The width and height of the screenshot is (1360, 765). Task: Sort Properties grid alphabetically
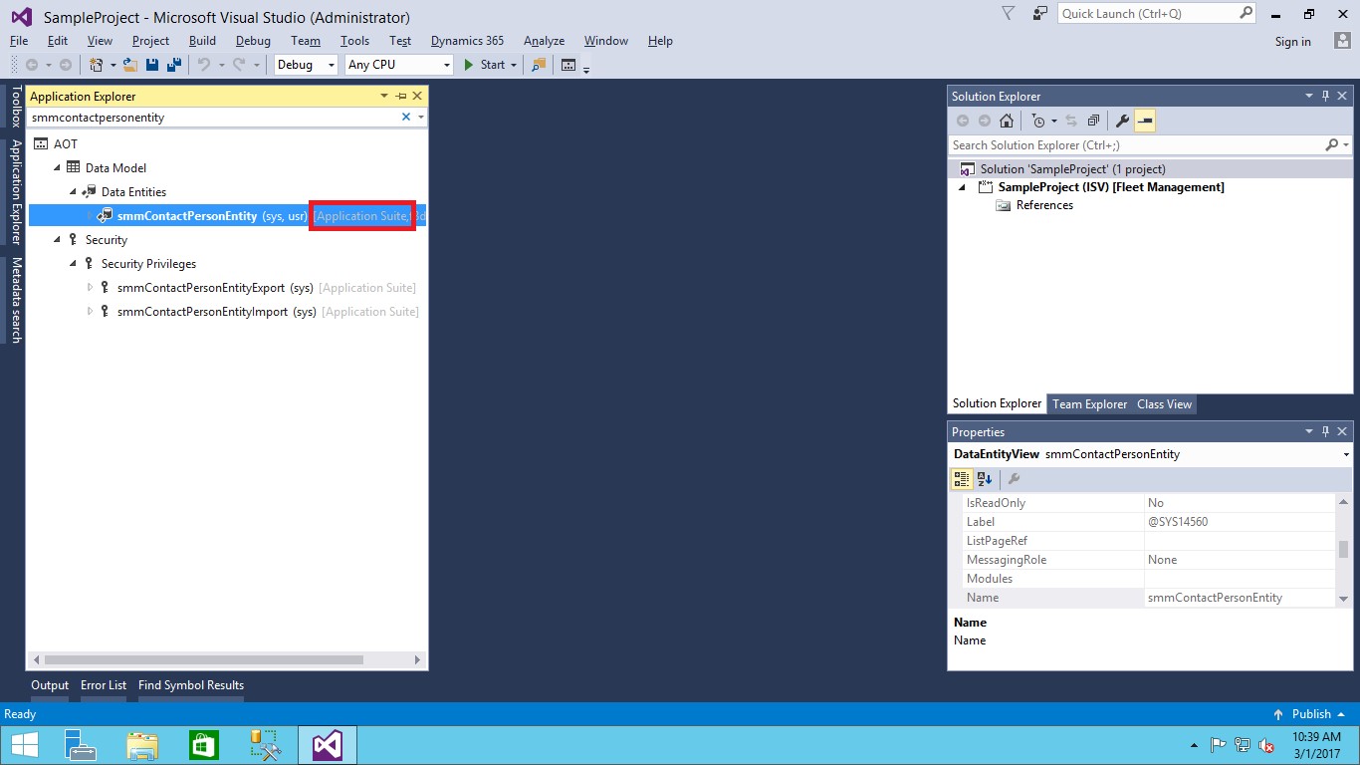coord(985,479)
